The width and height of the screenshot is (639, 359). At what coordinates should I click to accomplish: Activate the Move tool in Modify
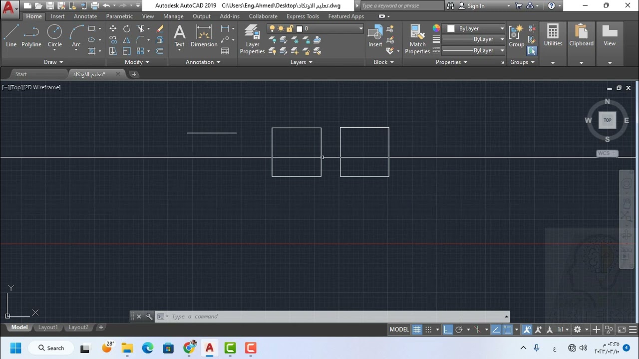pyautogui.click(x=113, y=29)
